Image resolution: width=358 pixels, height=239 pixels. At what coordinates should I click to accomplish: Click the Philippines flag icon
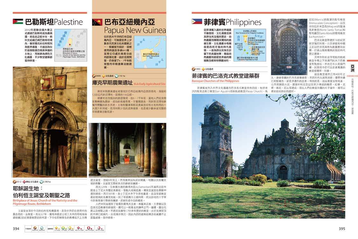coord(197,22)
